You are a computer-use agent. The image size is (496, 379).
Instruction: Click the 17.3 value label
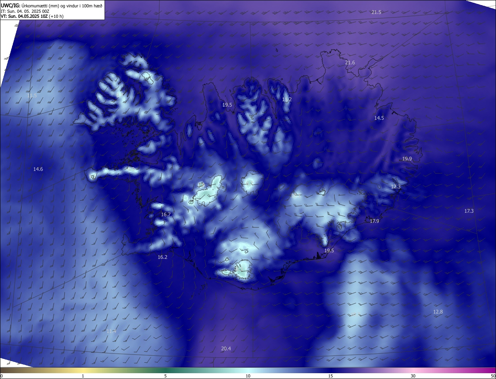(x=469, y=211)
